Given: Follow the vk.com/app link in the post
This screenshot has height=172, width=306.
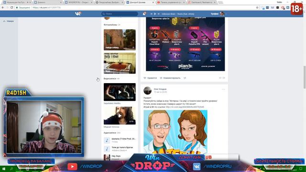Looking at the screenshot, I should [185, 107].
